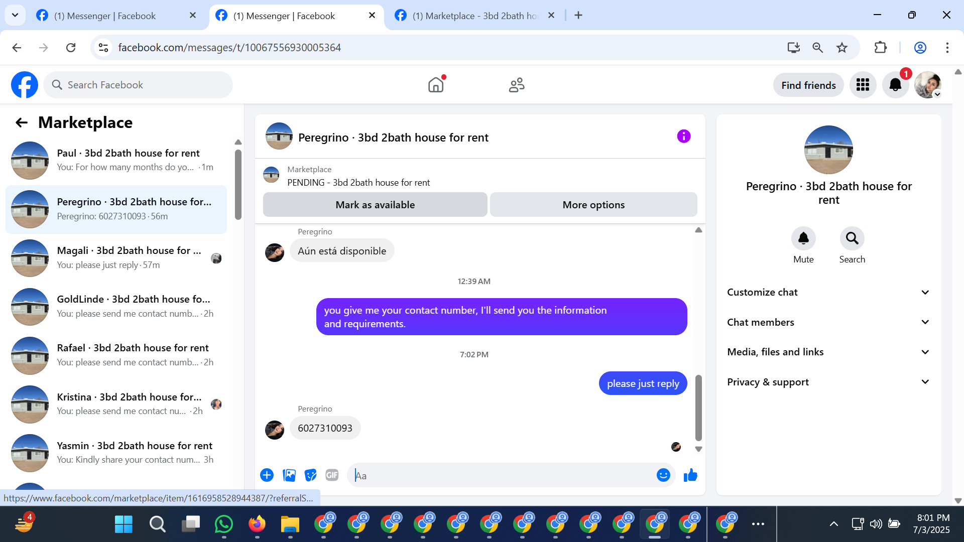Open the emoji picker in message box
This screenshot has width=964, height=542.
[x=663, y=475]
